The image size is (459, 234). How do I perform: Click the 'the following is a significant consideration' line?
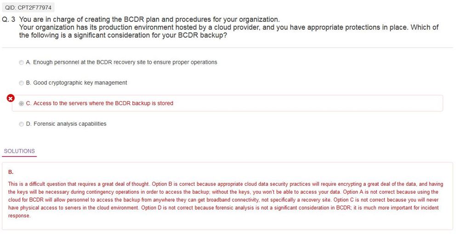[x=123, y=35]
